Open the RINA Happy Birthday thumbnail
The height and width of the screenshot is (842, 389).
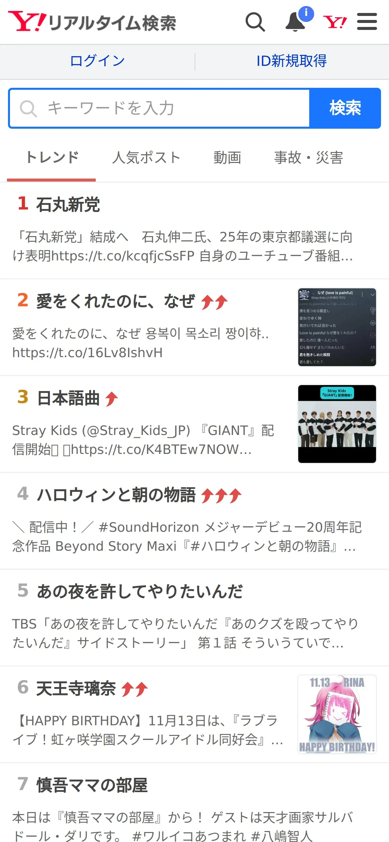coord(337,714)
